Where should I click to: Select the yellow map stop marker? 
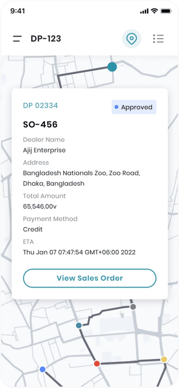pos(164,359)
